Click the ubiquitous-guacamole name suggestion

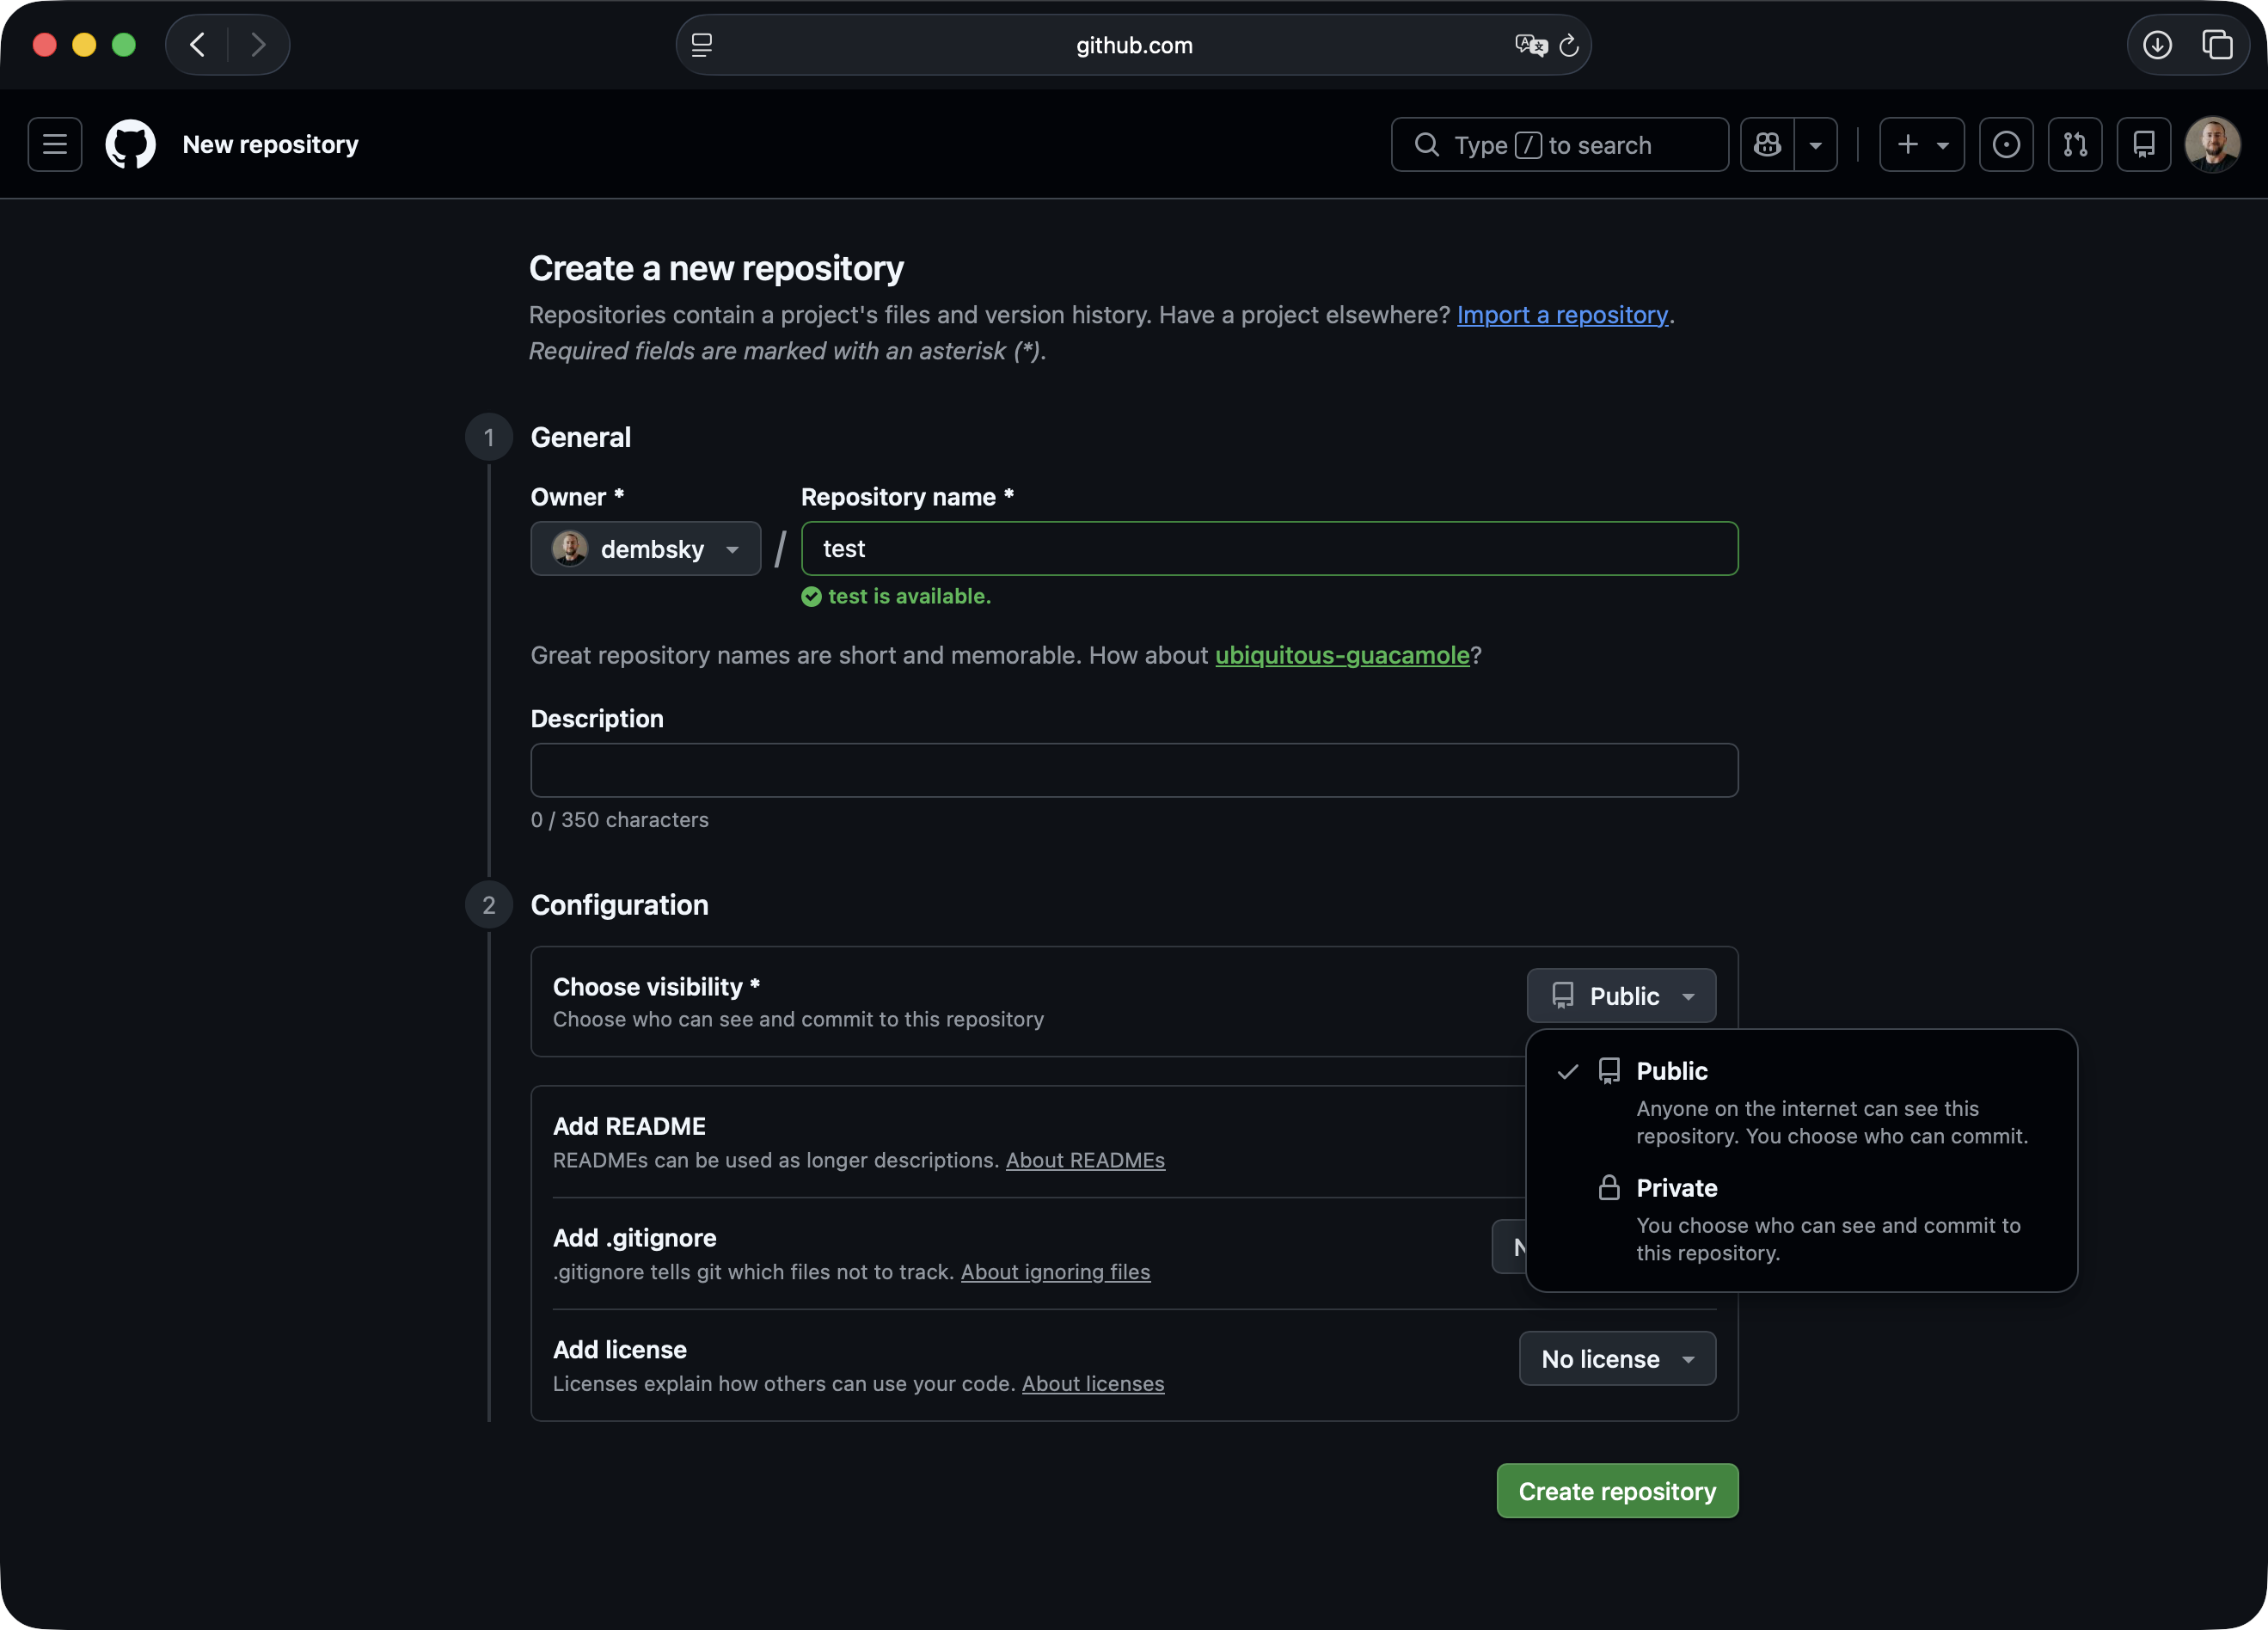click(x=1342, y=656)
